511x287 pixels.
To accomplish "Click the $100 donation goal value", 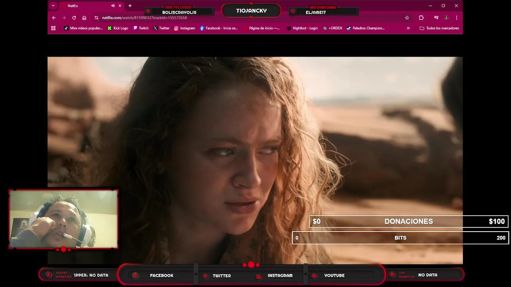I will pyautogui.click(x=497, y=222).
